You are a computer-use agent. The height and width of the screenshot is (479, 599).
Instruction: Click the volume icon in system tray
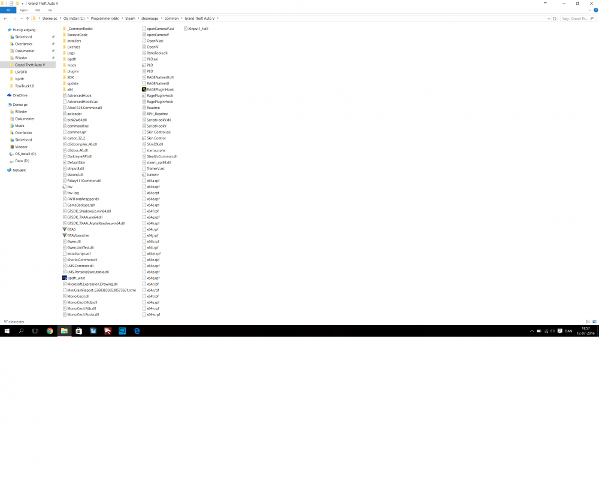pyautogui.click(x=553, y=331)
